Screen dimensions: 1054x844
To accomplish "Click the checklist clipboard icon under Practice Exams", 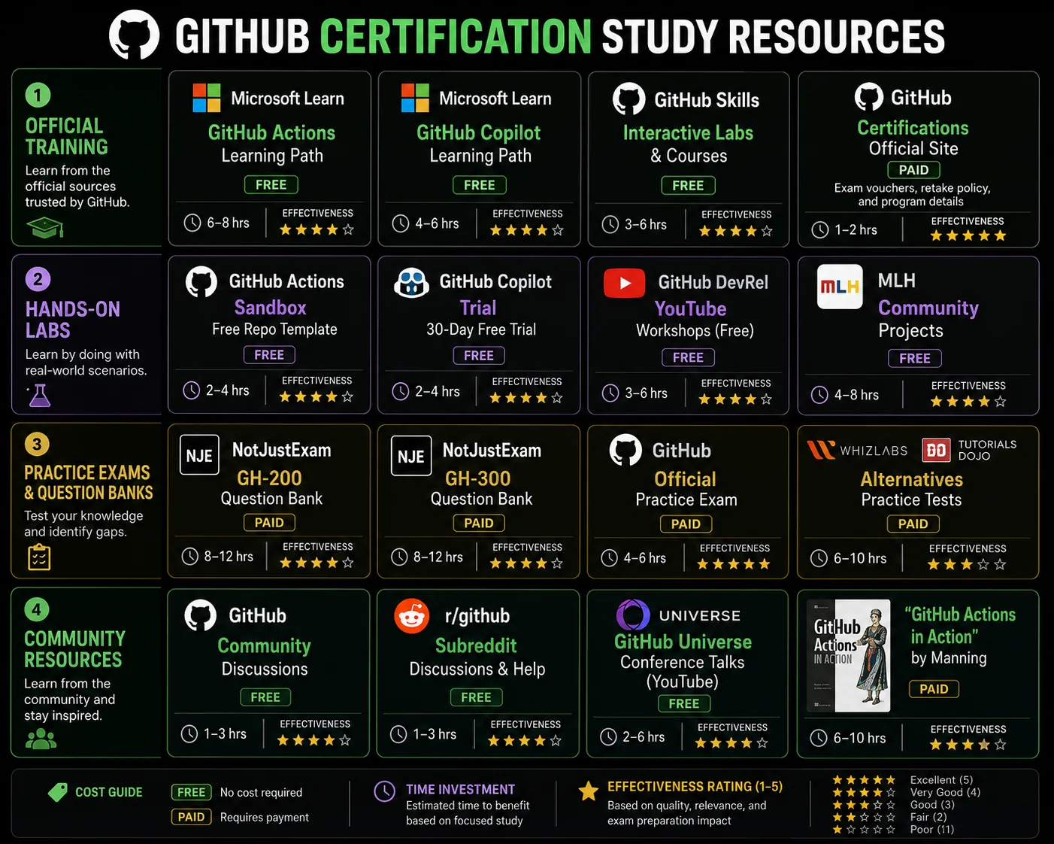I will click(x=39, y=557).
